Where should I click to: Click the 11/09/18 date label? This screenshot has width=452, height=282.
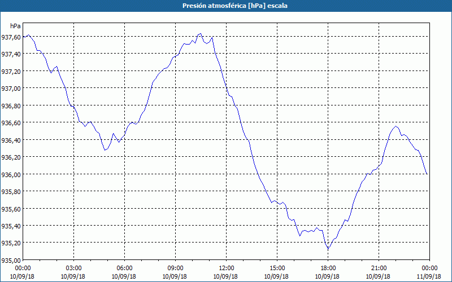(429, 276)
